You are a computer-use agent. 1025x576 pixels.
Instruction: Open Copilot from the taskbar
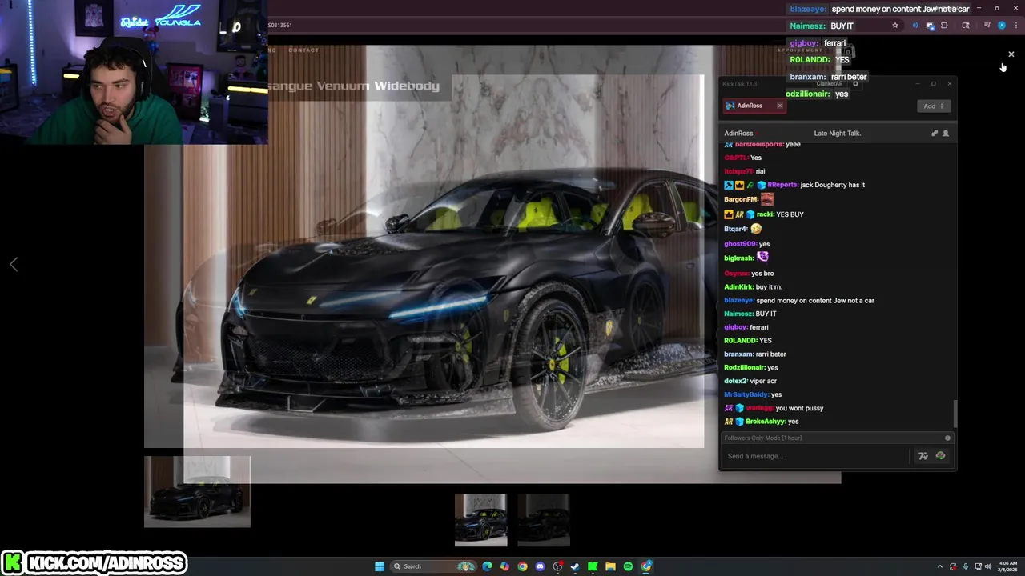click(x=504, y=566)
